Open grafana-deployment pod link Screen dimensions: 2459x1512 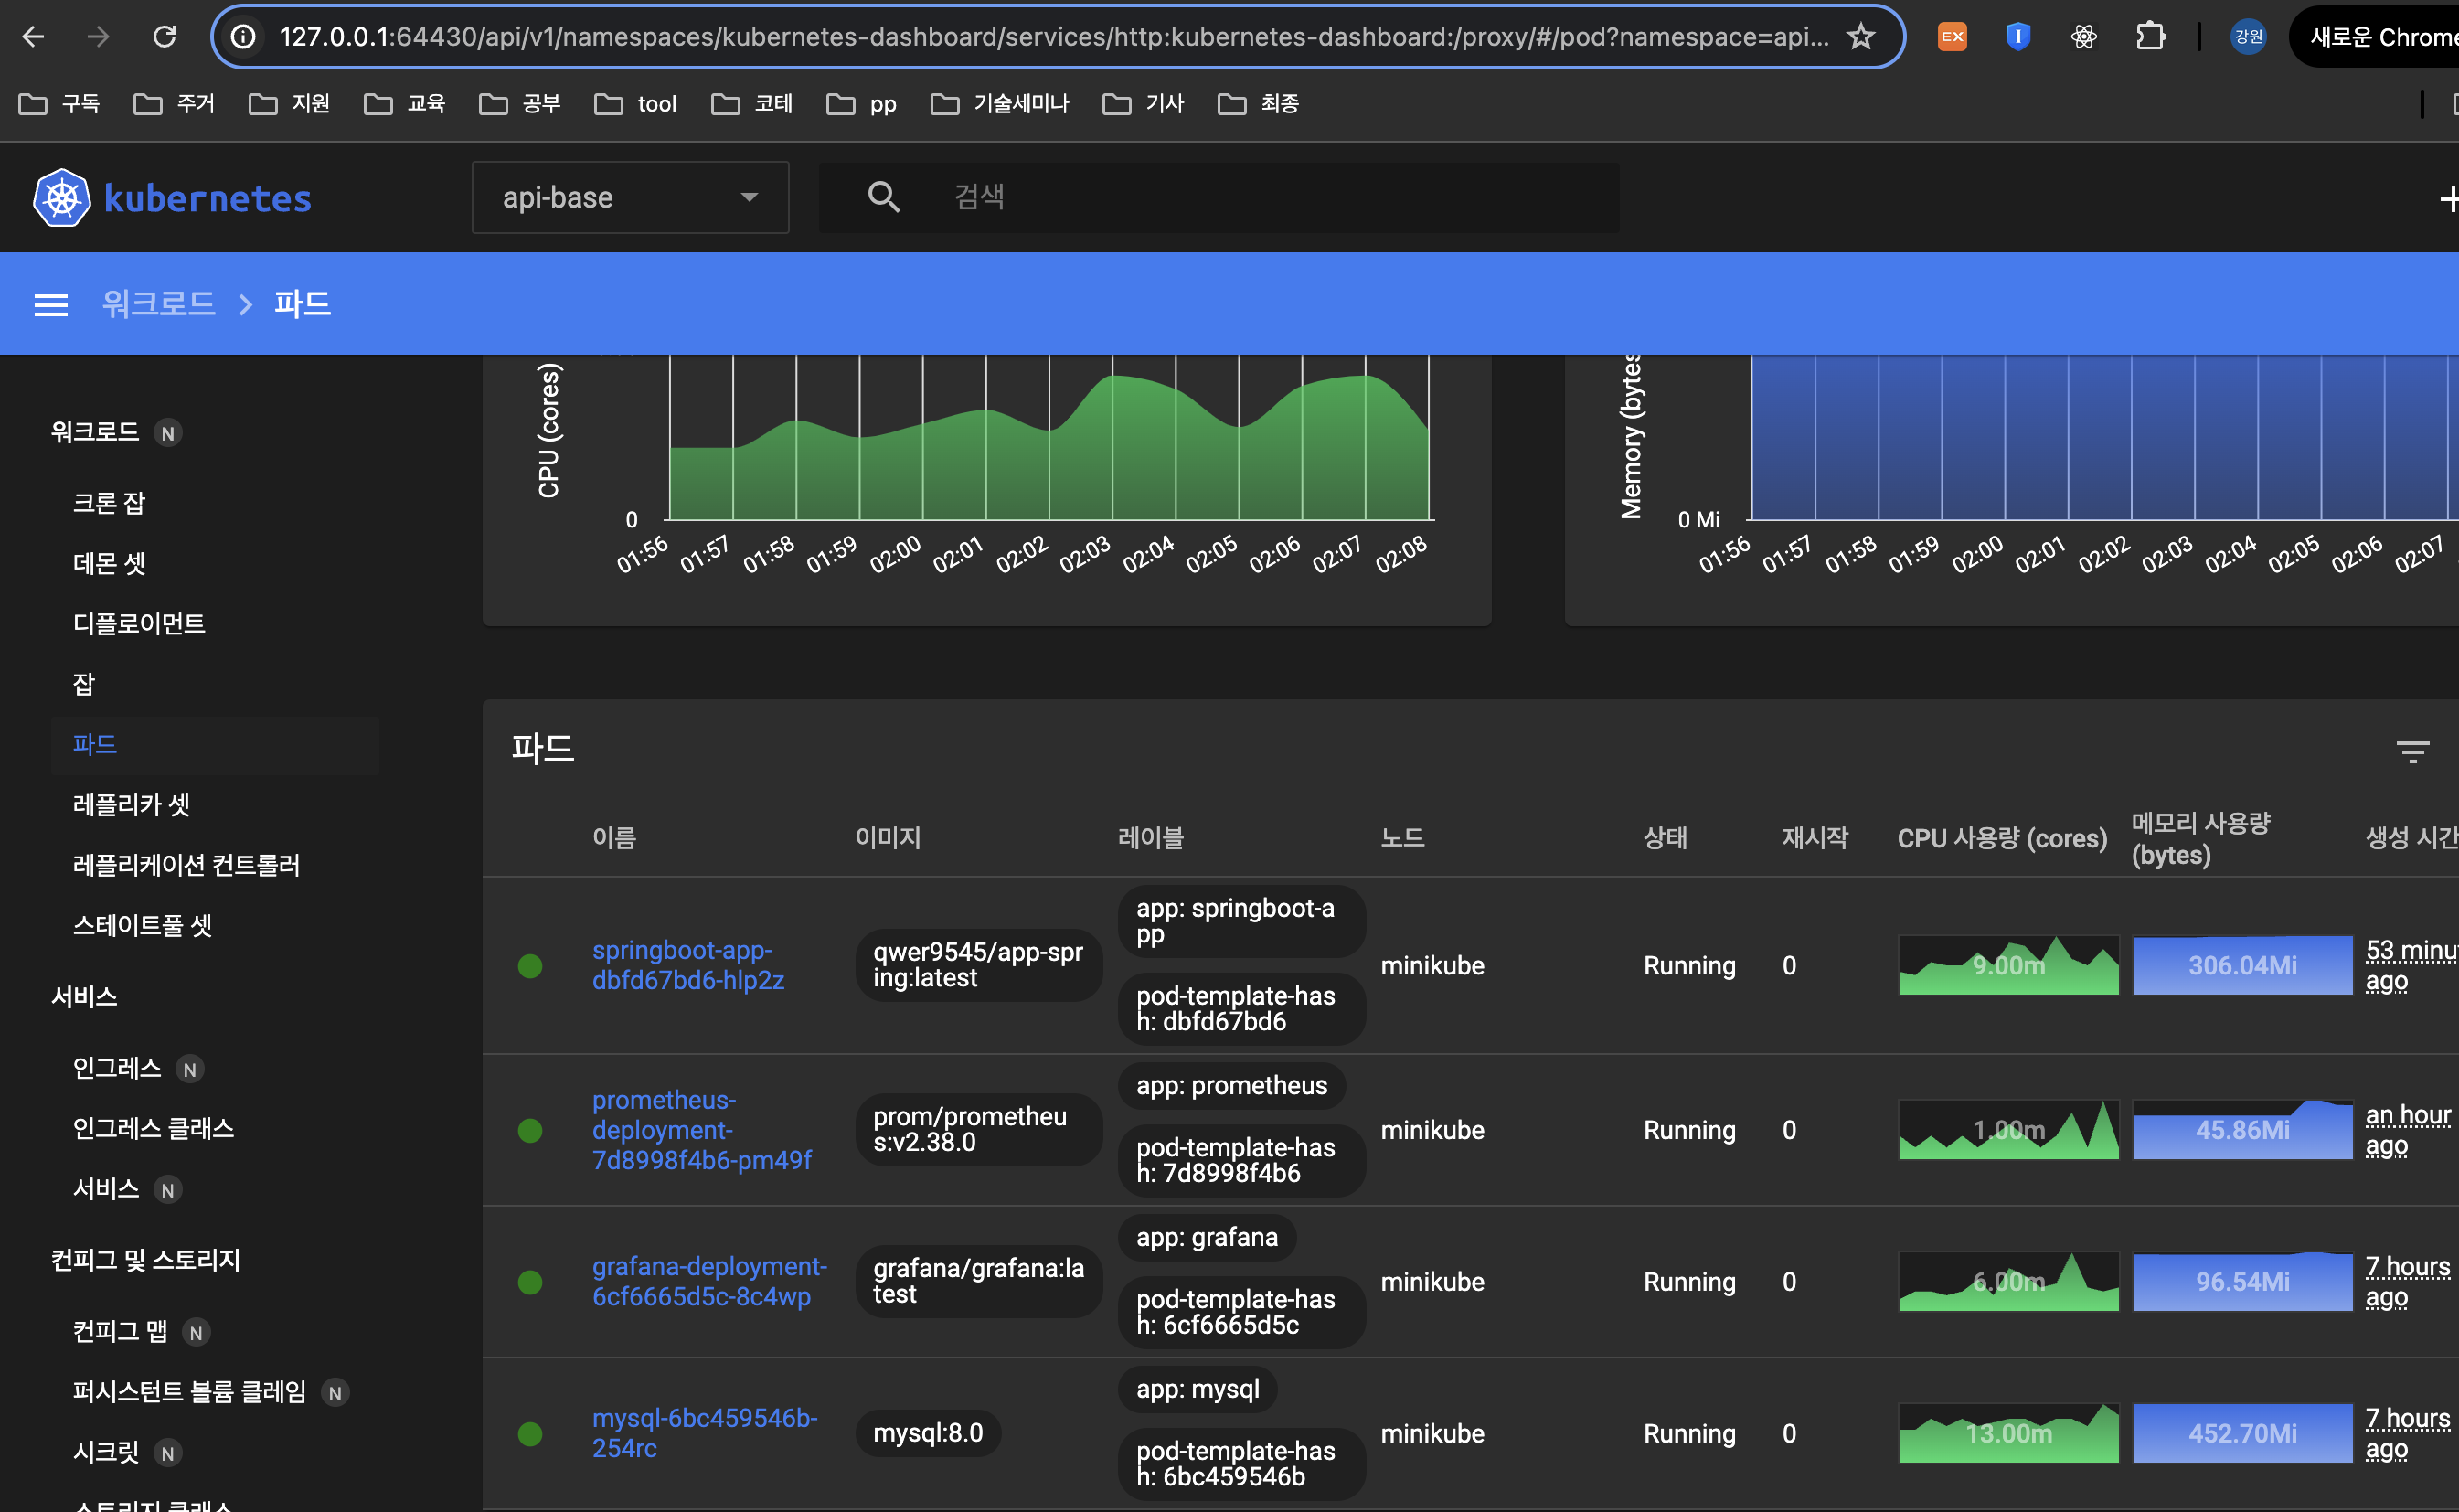(709, 1281)
